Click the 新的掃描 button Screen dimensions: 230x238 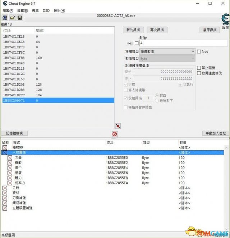[x=133, y=30]
